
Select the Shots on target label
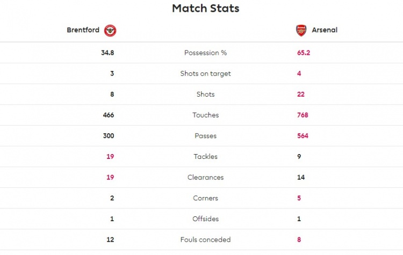pos(206,74)
